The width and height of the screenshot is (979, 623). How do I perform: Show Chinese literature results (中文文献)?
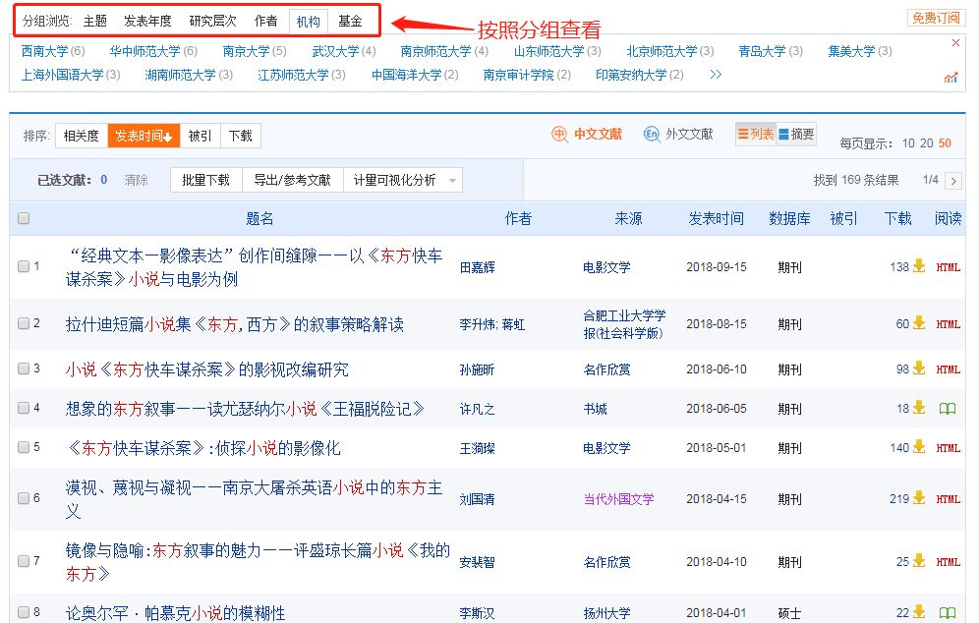click(x=588, y=135)
